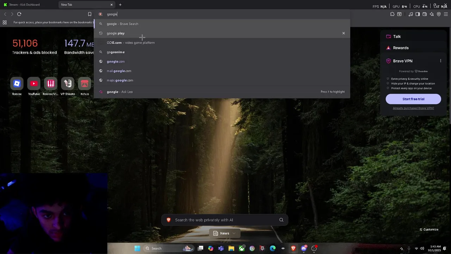Viewport: 451px width, 254px height.
Task: Open File Explorer from the taskbar
Action: 231,248
